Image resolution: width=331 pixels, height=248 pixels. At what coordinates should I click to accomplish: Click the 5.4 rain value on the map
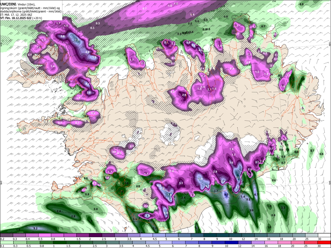(x=243, y=197)
